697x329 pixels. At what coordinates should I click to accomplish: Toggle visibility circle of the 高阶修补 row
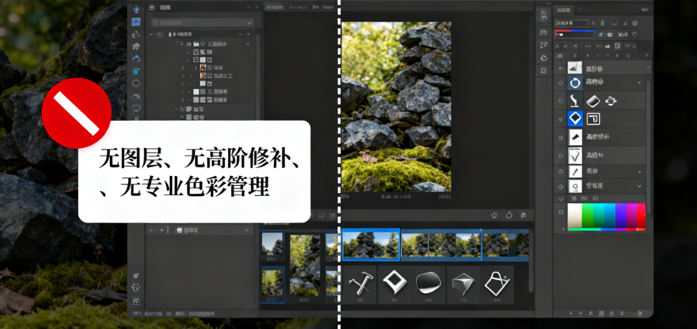click(x=561, y=137)
